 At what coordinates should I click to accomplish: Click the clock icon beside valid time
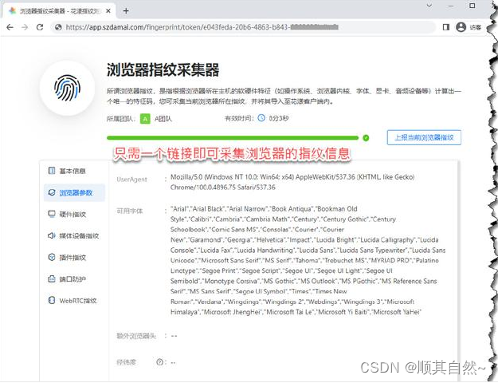click(261, 118)
